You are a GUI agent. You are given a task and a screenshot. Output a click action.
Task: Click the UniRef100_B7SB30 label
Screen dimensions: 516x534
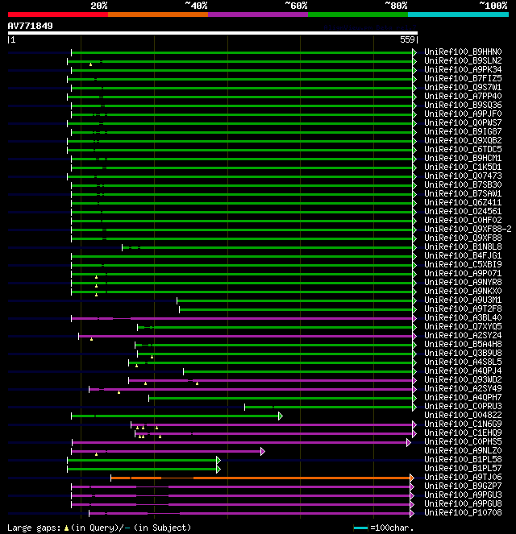[463, 184]
